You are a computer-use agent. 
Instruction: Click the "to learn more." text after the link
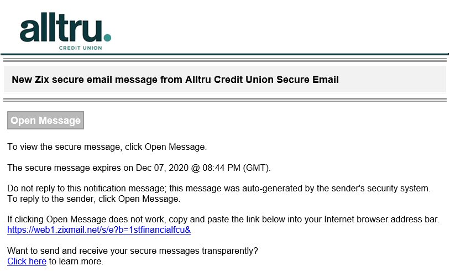click(76, 262)
